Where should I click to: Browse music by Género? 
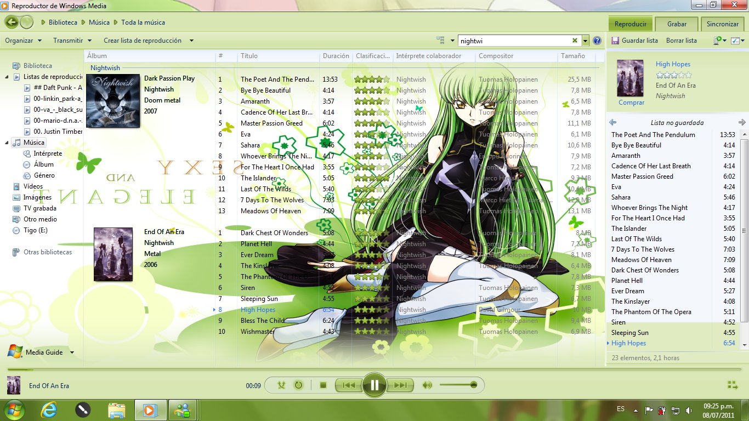point(44,175)
